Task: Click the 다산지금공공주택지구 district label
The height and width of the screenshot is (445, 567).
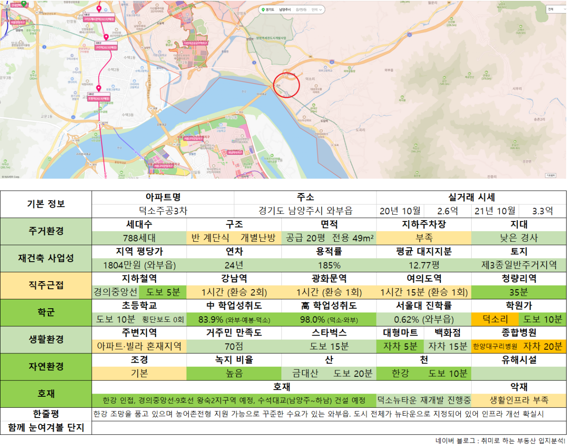Action: tap(195, 43)
